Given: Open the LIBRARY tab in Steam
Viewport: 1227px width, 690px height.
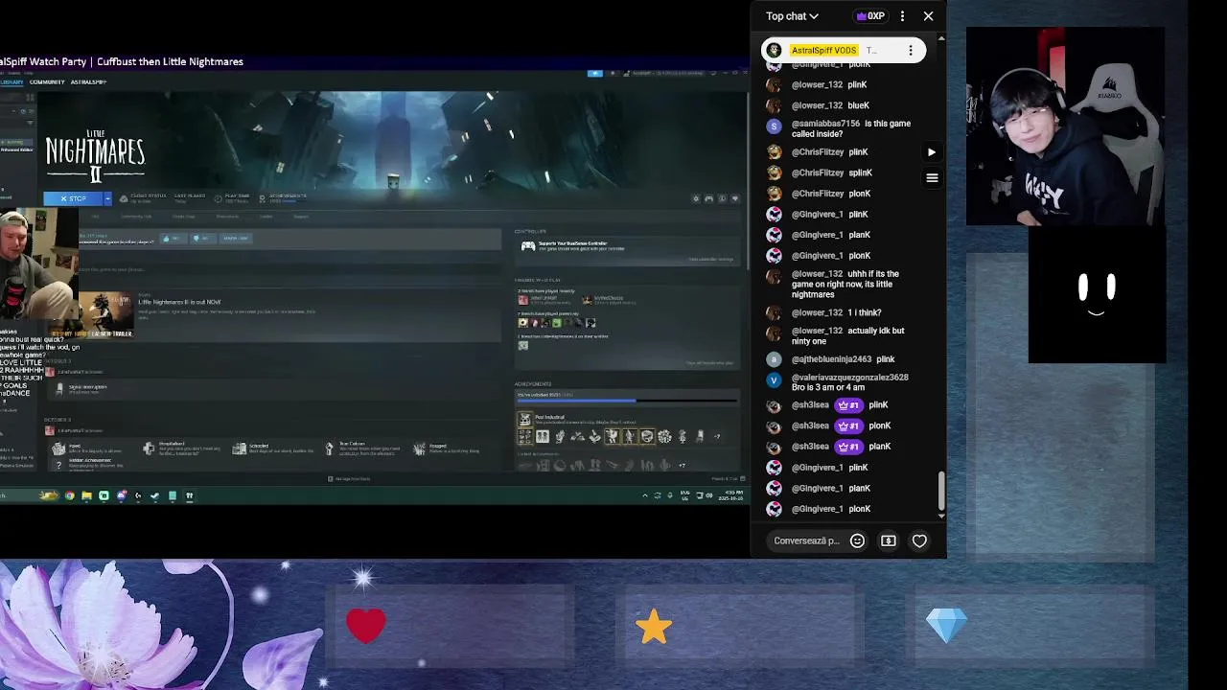Looking at the screenshot, I should click(12, 81).
